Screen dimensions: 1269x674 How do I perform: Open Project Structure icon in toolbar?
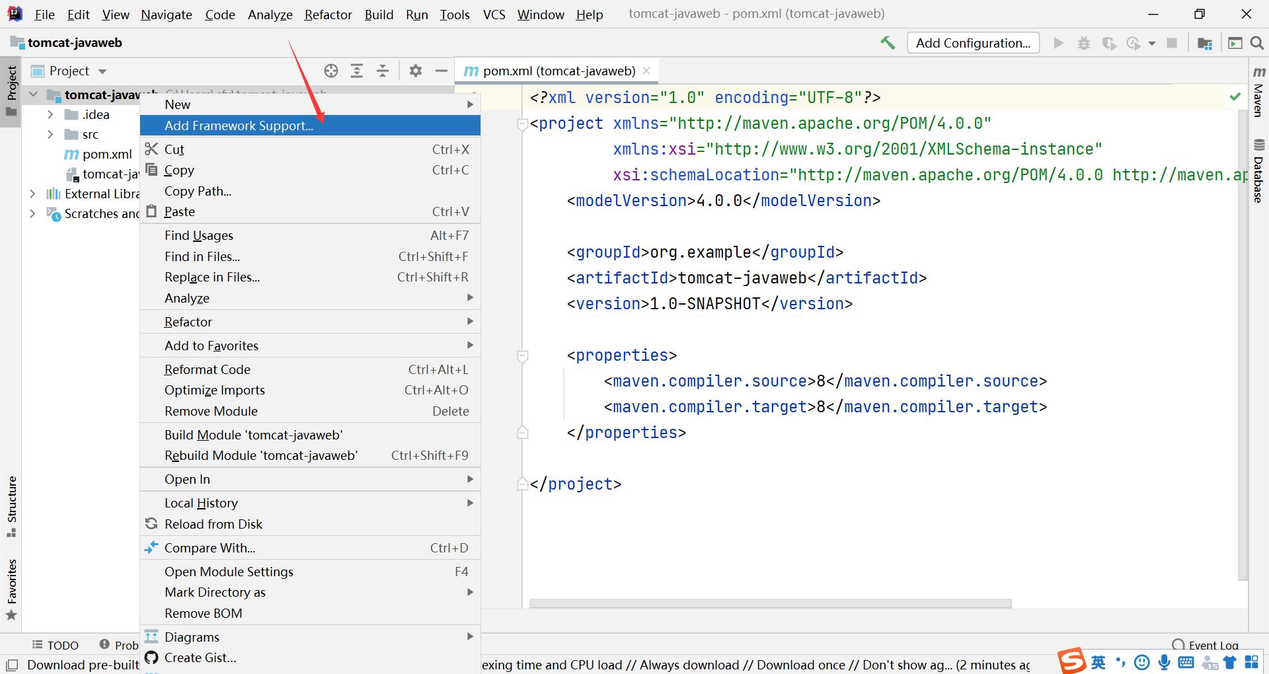point(1205,43)
